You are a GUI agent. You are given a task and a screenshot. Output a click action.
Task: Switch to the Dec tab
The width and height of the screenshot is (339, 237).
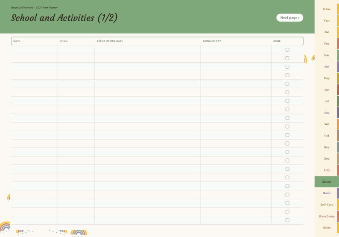(327, 158)
